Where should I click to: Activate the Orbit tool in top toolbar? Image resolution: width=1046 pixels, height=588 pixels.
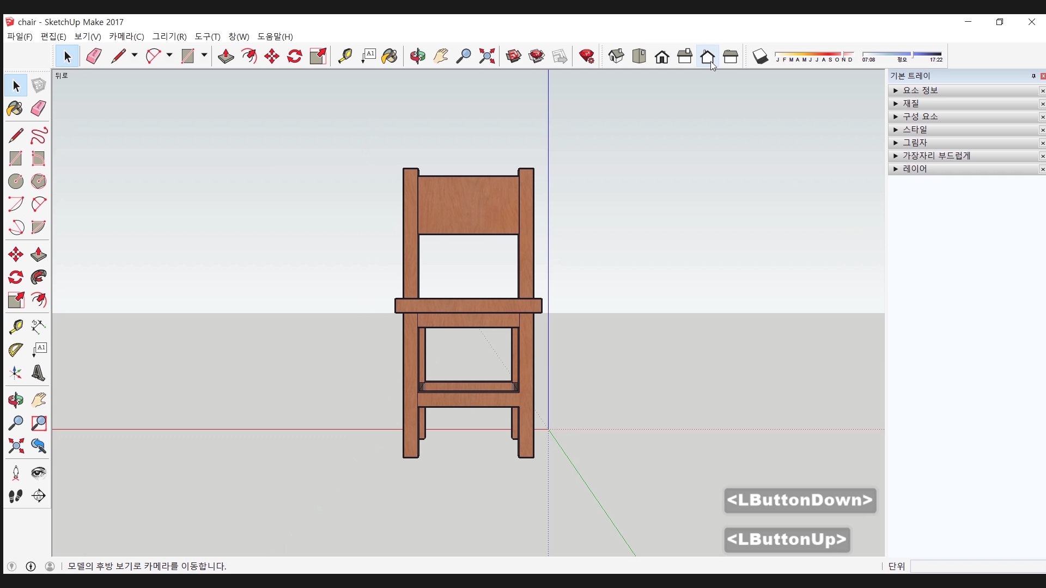click(x=418, y=56)
